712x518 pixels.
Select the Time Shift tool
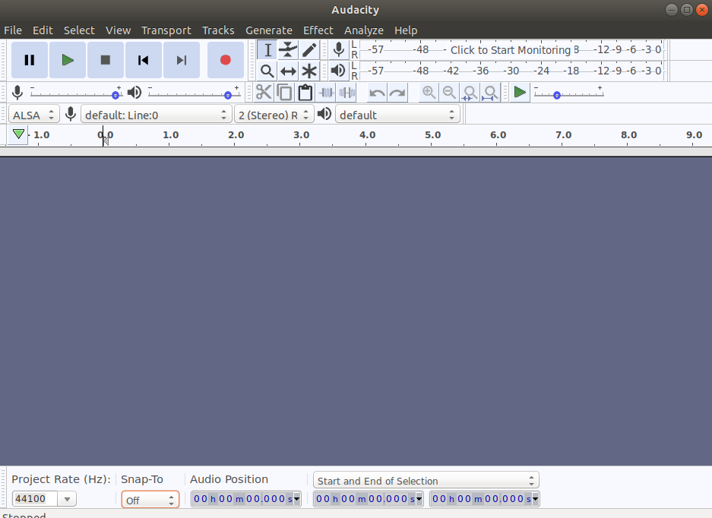tap(288, 71)
